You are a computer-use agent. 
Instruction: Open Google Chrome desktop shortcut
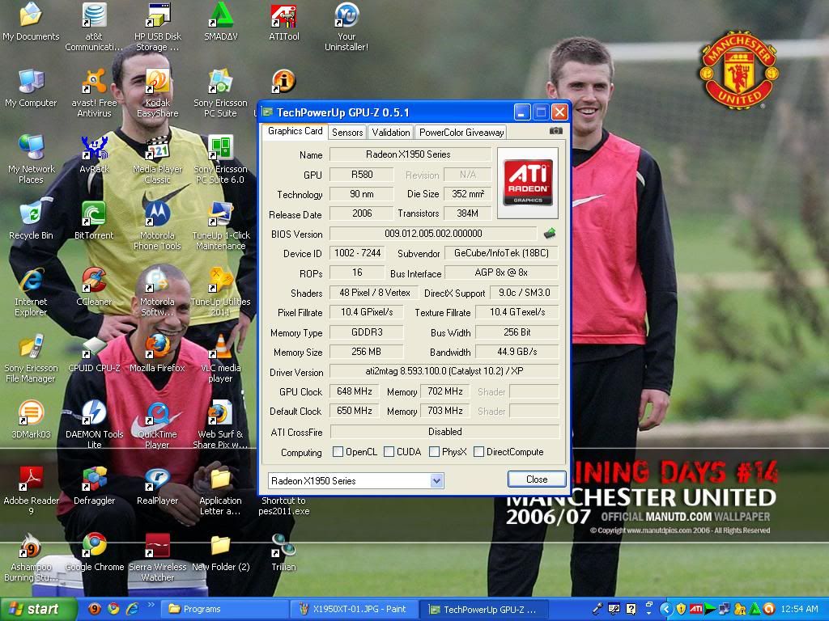tap(94, 552)
